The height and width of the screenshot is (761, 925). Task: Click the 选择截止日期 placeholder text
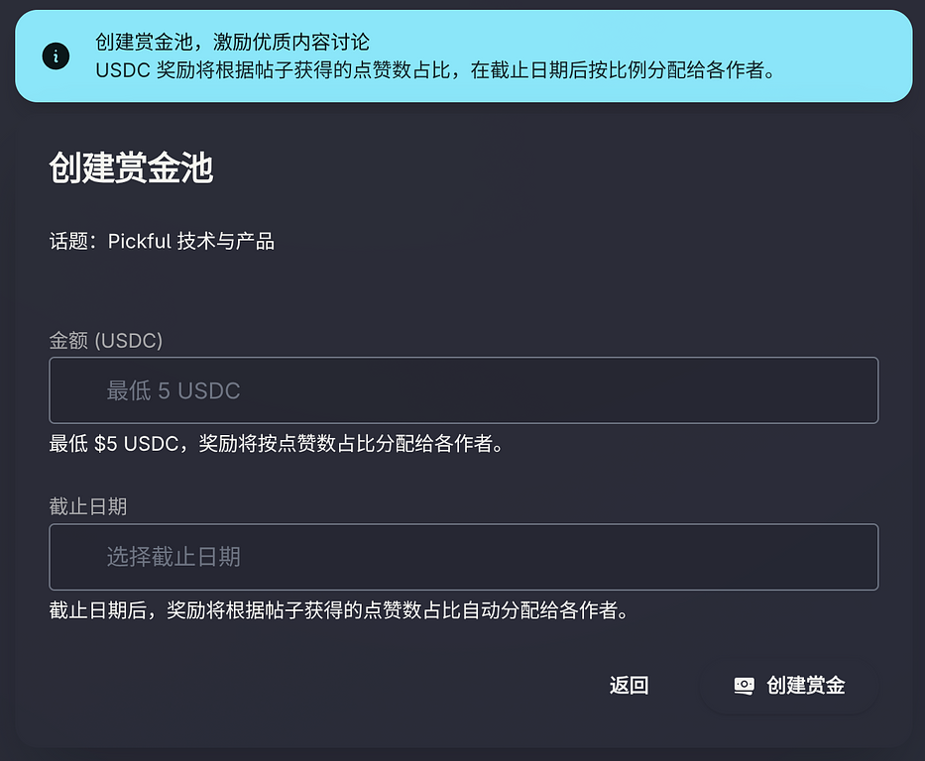click(x=173, y=557)
